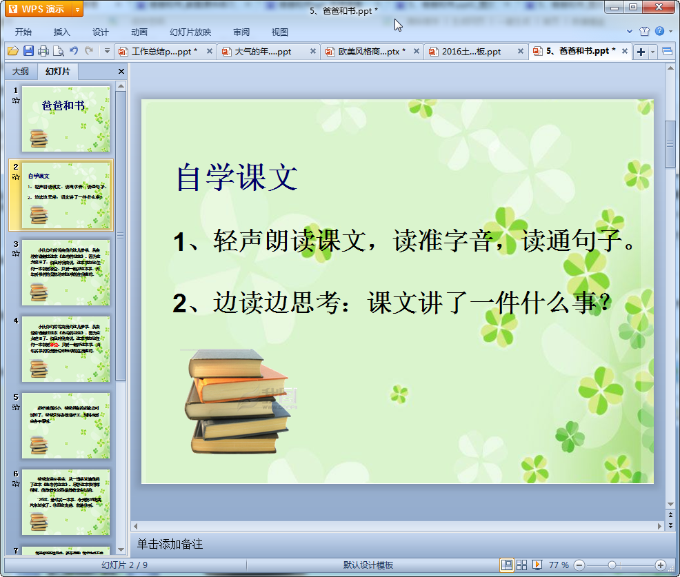Switch to Slide Sorter view icon
The height and width of the screenshot is (577, 680).
click(x=521, y=565)
